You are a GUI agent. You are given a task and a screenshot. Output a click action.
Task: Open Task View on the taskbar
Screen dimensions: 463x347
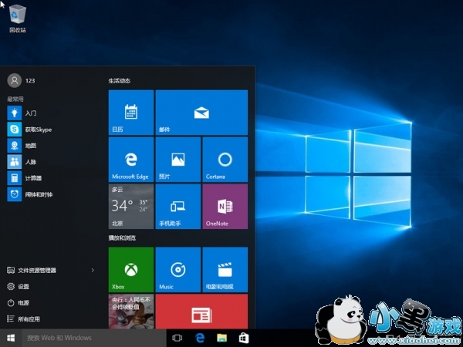click(x=177, y=338)
